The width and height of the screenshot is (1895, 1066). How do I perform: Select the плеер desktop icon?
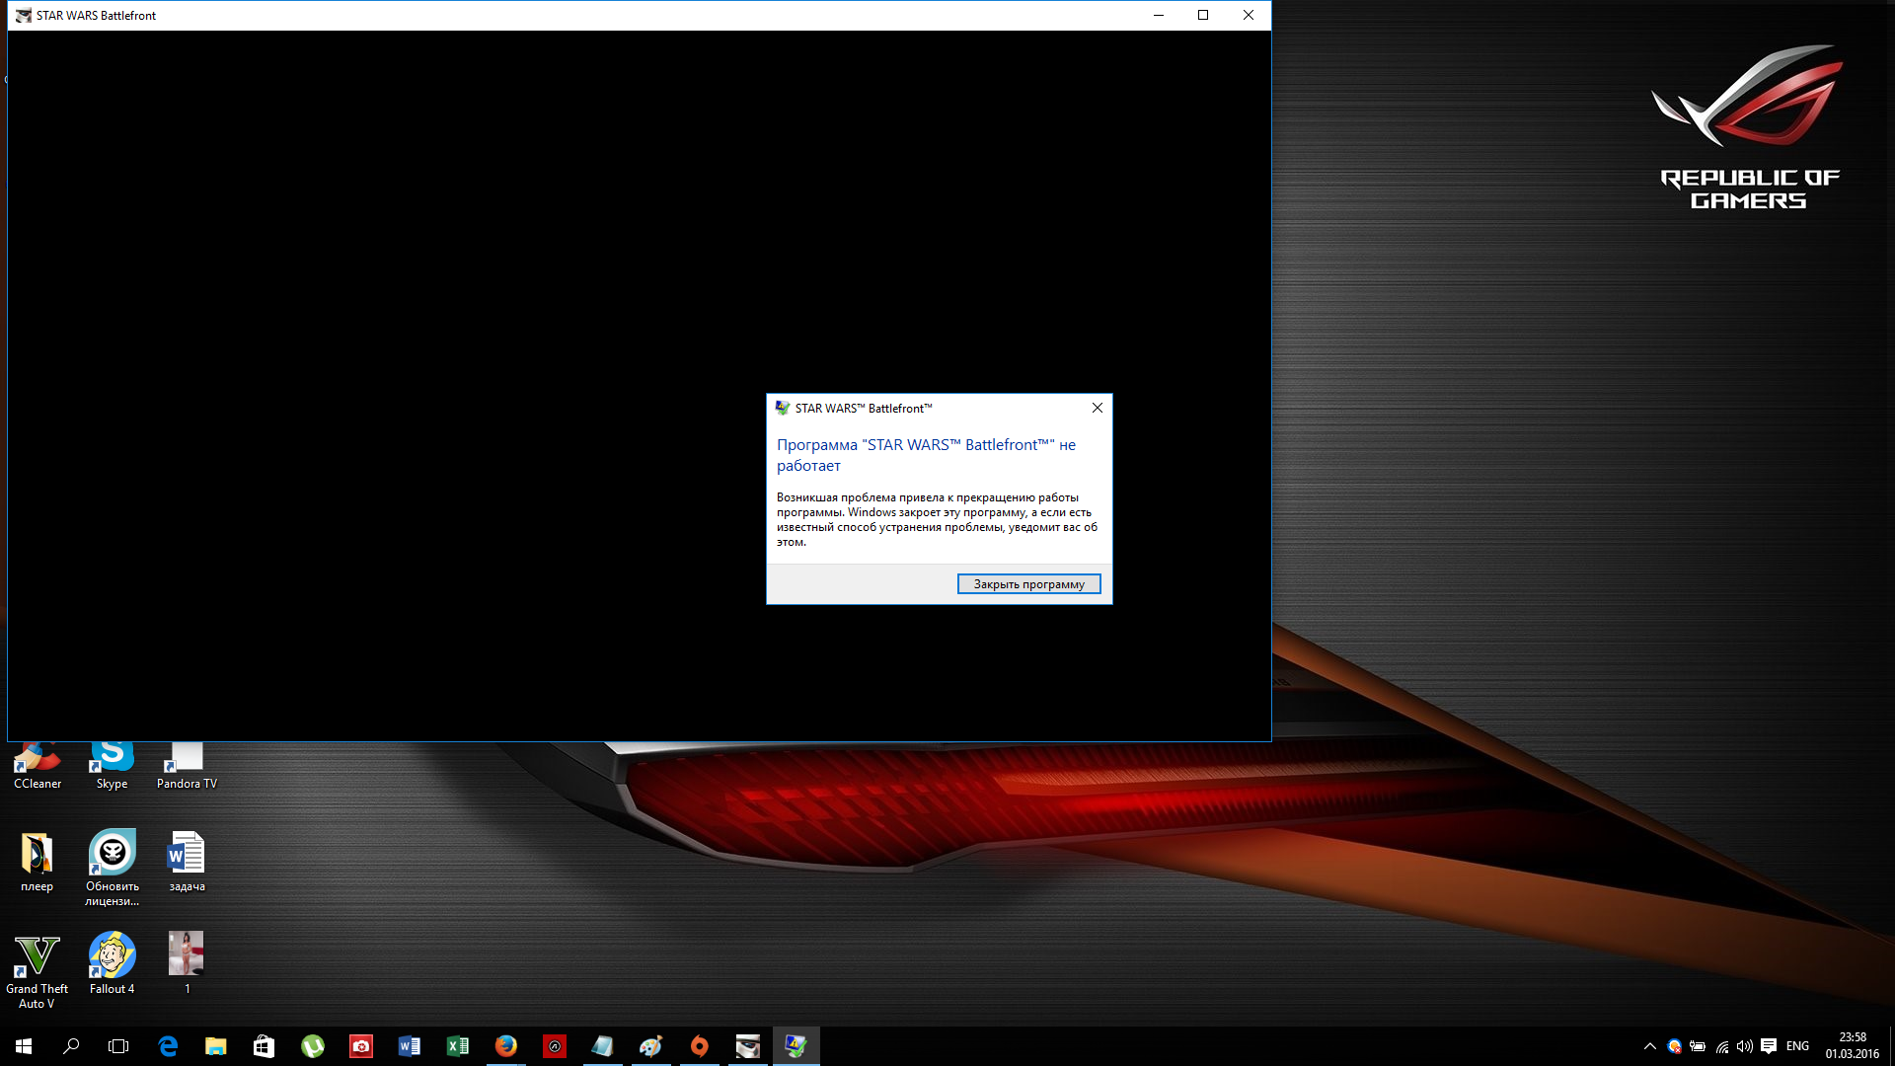[x=38, y=862]
